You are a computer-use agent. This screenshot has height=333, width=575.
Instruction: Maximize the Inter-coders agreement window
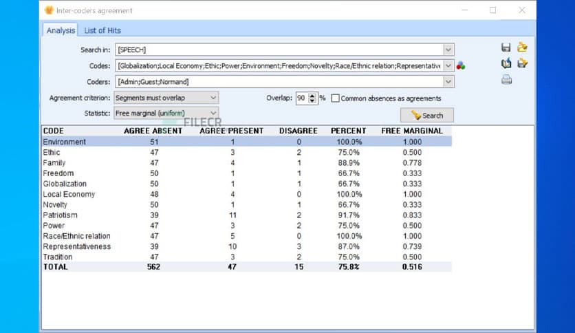(x=493, y=10)
